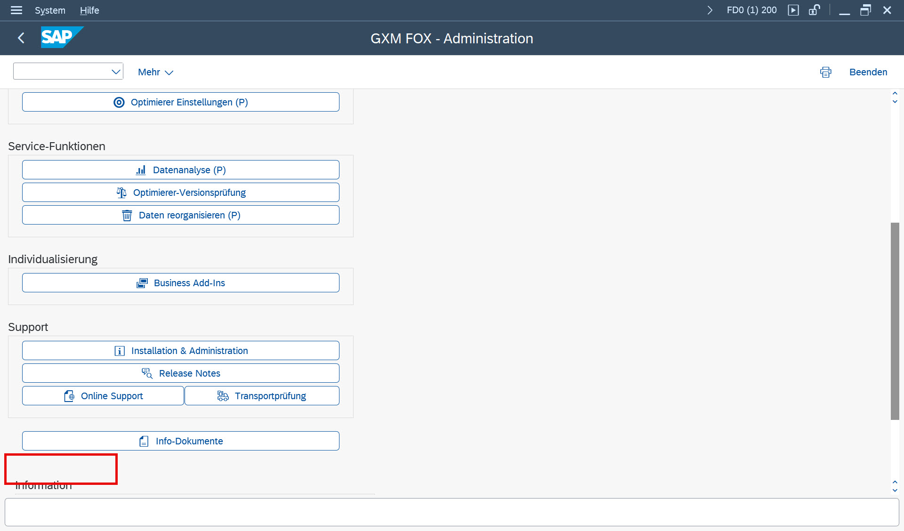Start Transportprüfung
The height and width of the screenshot is (531, 904).
(262, 396)
